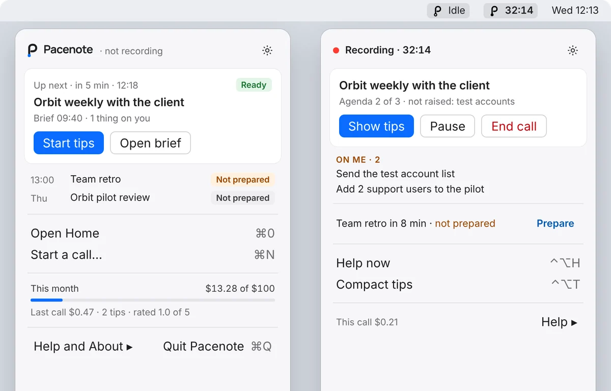Click '$13.28 of $100' budget text
611x391 pixels.
pos(240,289)
